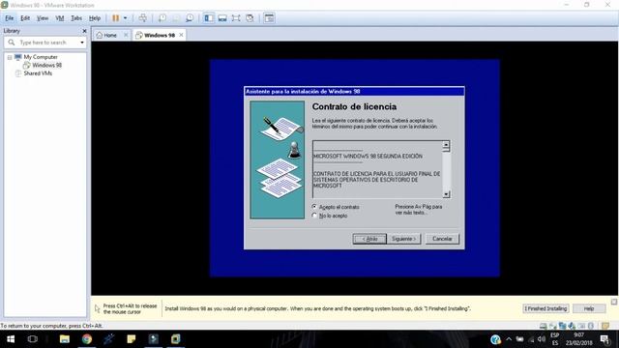Open the Action Center notifications icon
Screen dimensions: 619x348
(604, 339)
